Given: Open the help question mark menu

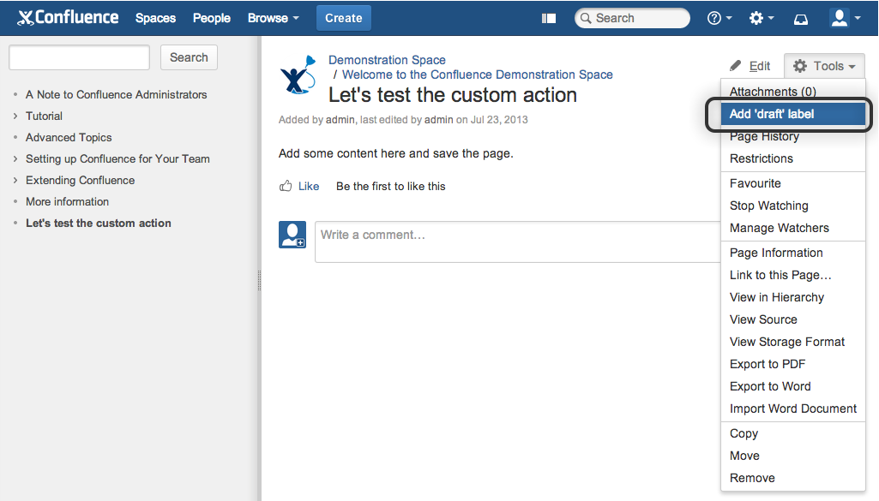Looking at the screenshot, I should [x=719, y=18].
